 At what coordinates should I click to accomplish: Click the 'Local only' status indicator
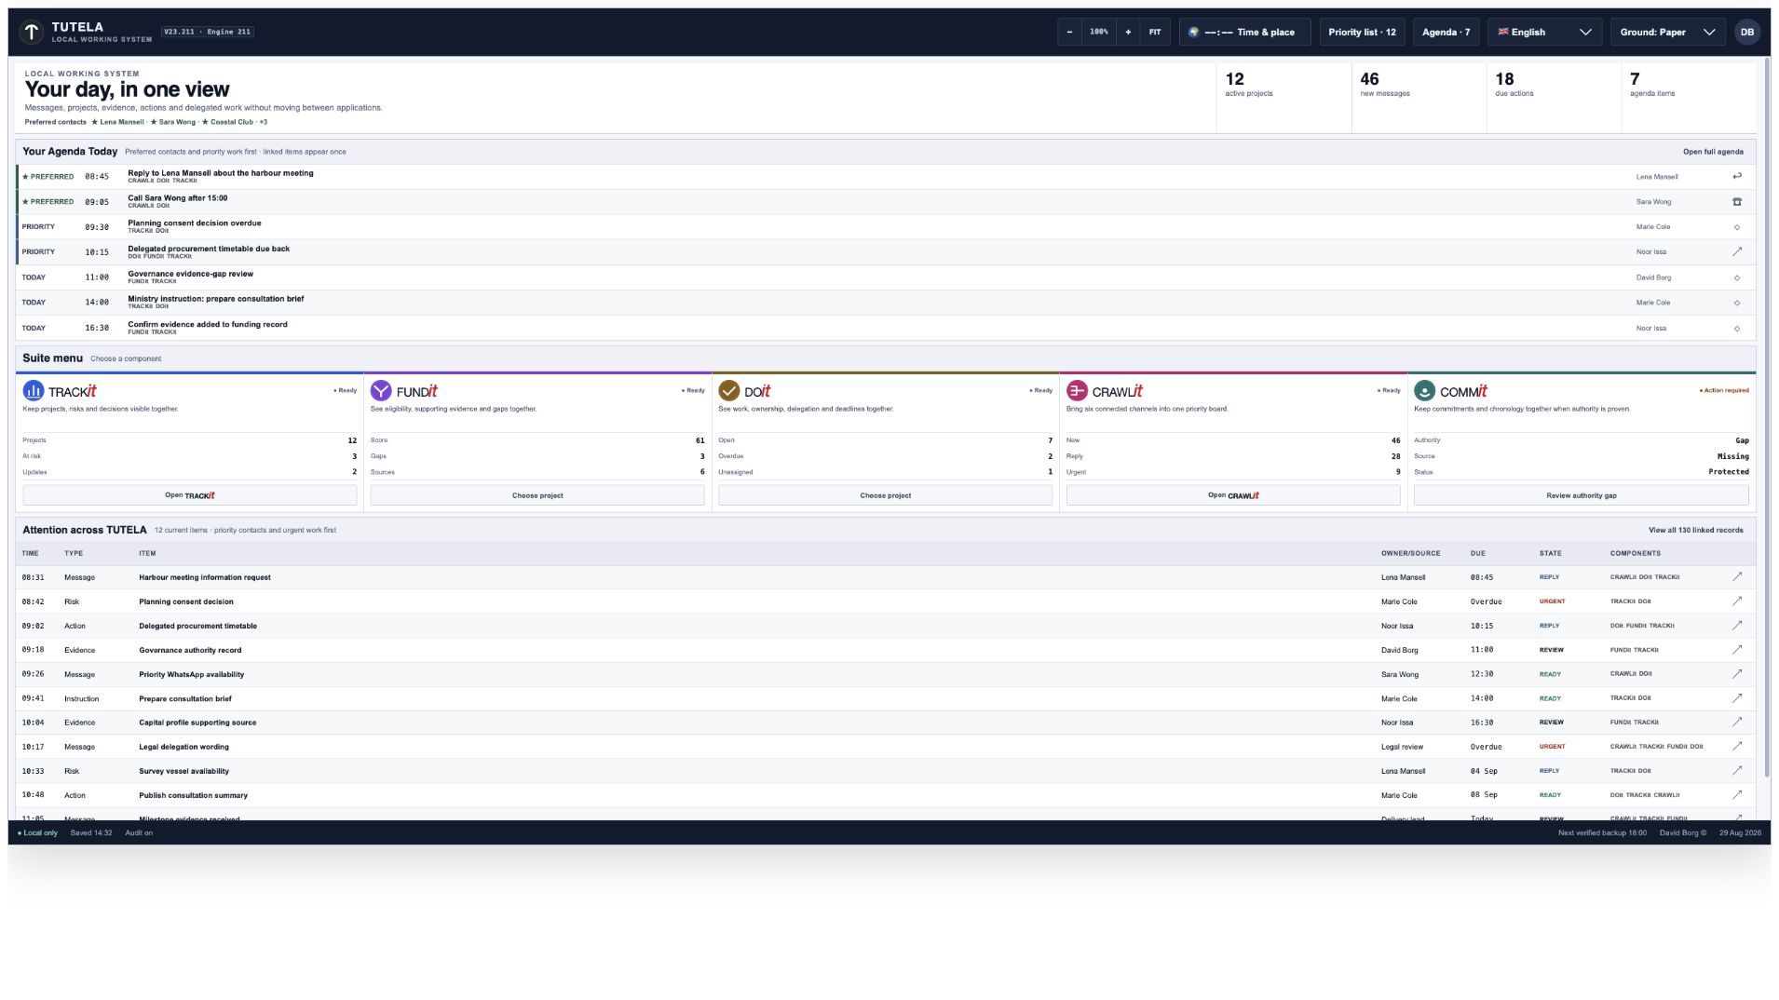pos(37,833)
